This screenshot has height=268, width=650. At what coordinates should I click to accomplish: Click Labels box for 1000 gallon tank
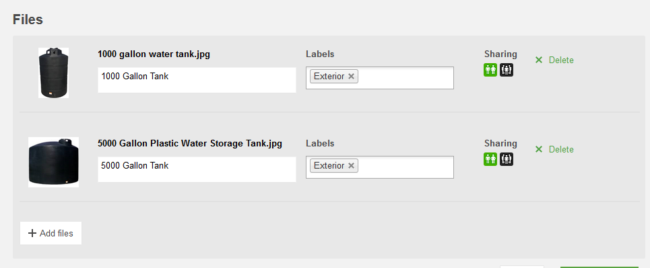[x=380, y=78]
